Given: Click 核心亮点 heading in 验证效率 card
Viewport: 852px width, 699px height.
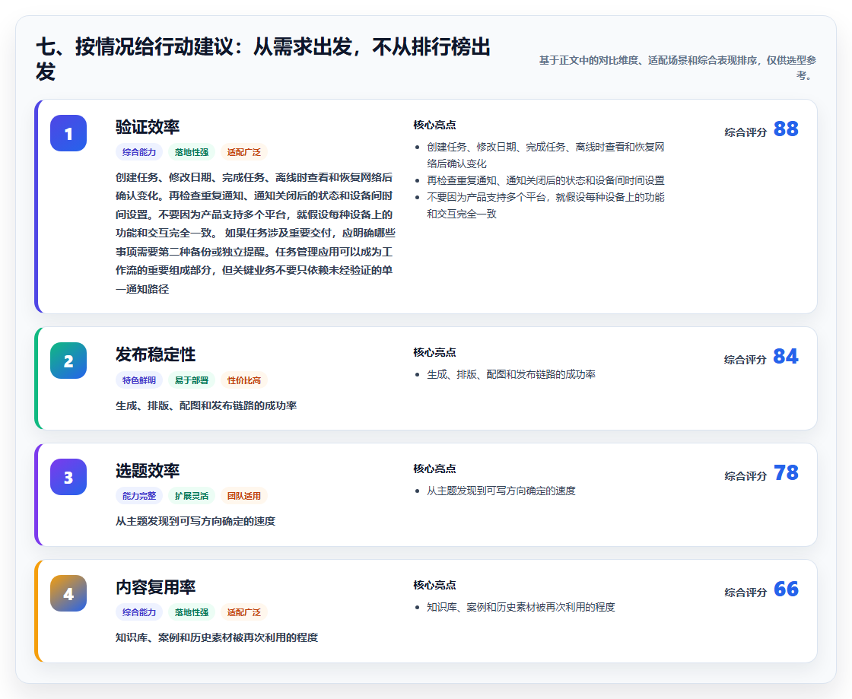Looking at the screenshot, I should point(434,125).
